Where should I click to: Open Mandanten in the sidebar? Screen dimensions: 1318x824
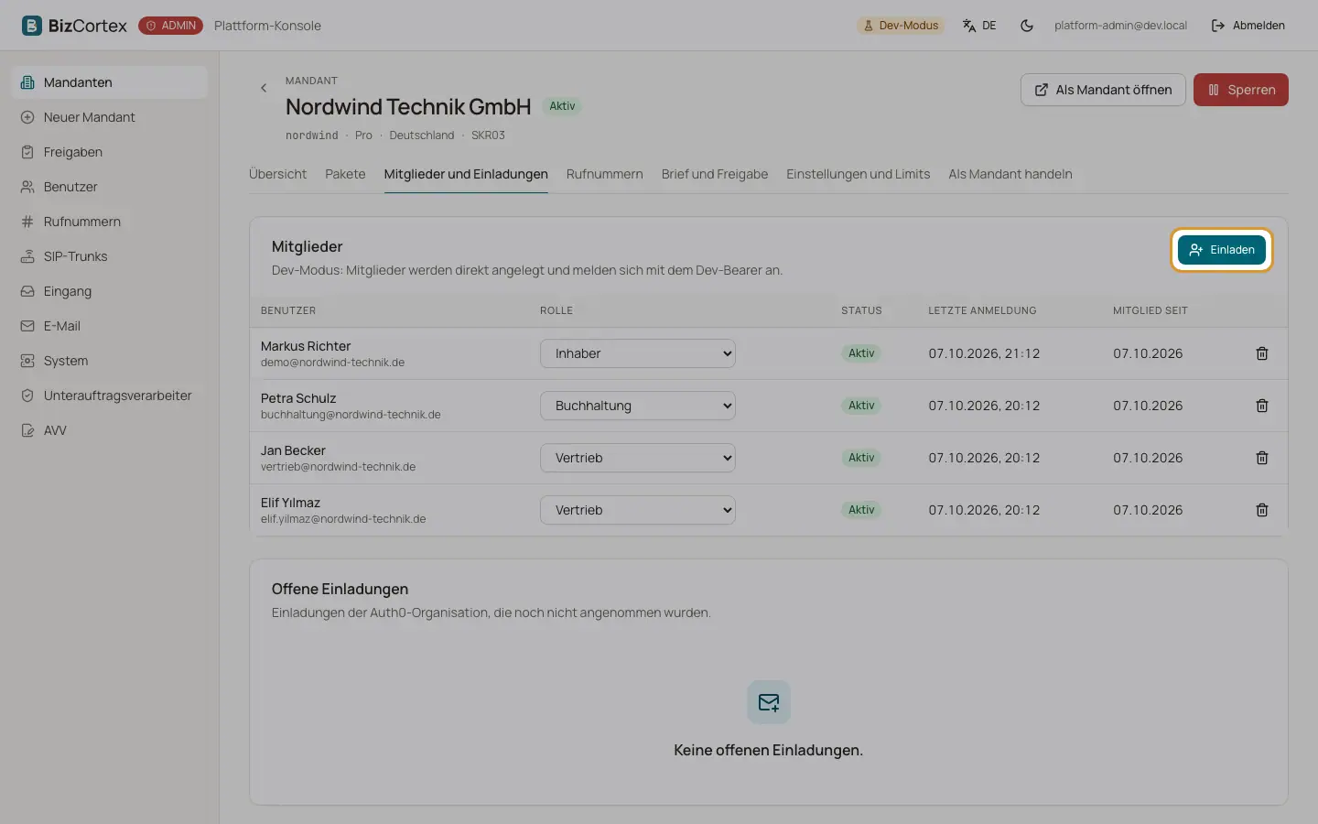(110, 82)
